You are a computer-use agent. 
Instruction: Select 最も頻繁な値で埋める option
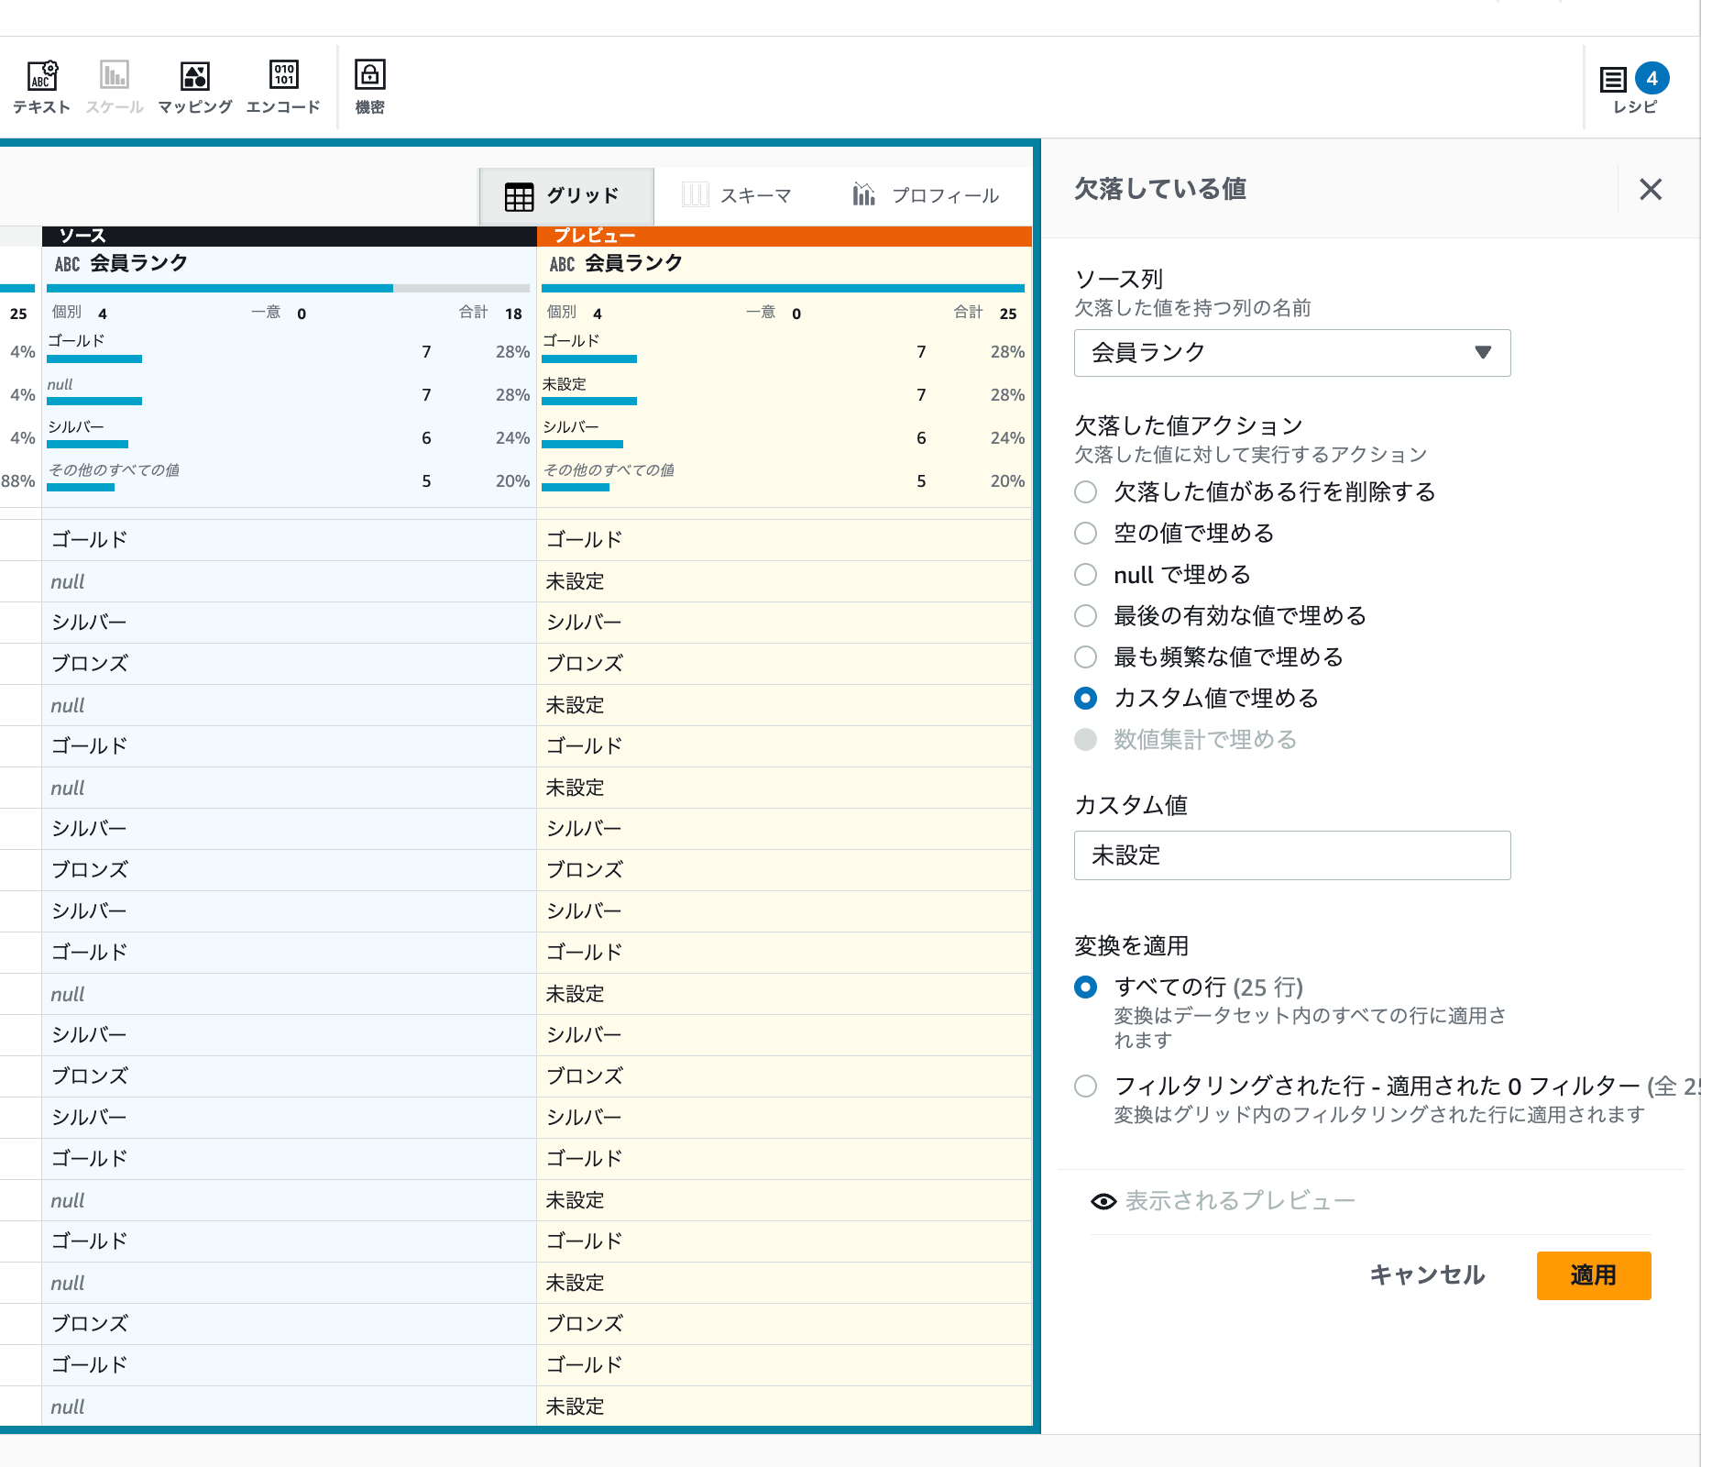1085,657
